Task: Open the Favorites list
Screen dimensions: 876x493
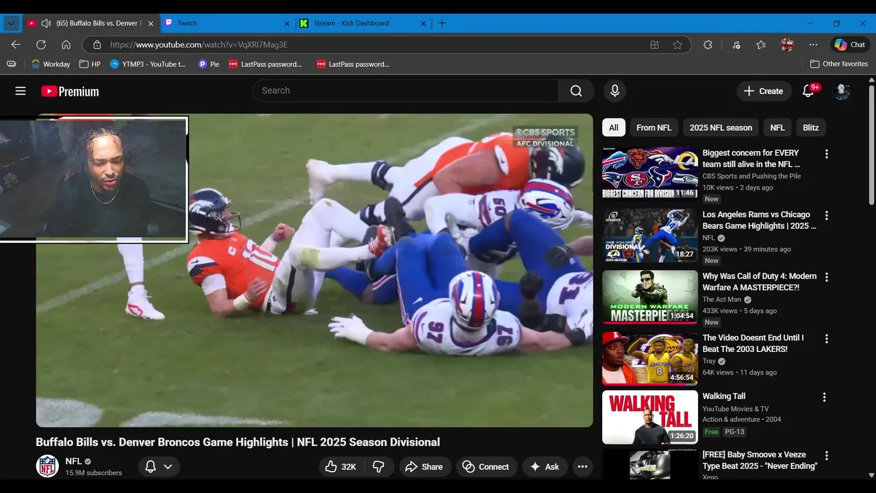Action: (x=761, y=45)
